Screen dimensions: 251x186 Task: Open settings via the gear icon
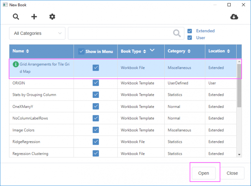click(52, 17)
